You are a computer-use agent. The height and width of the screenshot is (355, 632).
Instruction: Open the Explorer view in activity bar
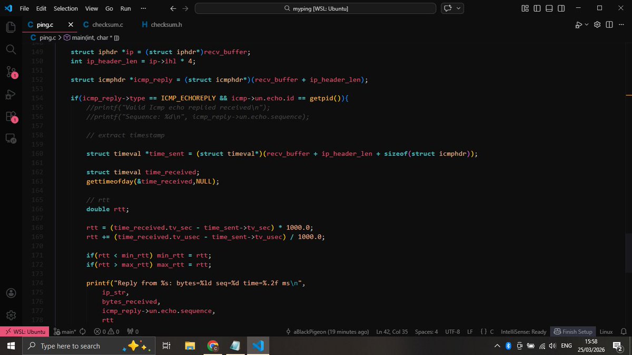[11, 27]
